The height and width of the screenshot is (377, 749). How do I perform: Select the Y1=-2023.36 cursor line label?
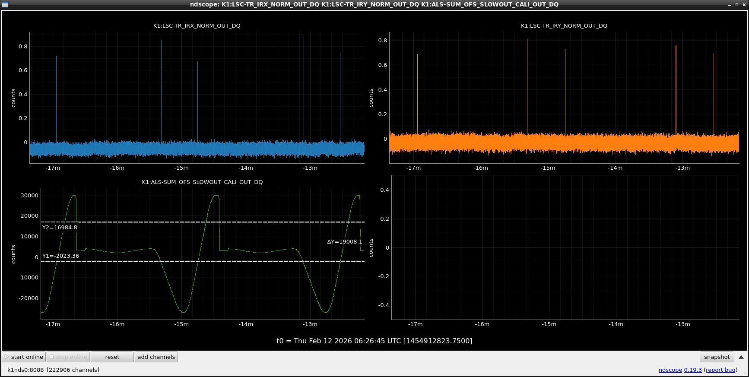(60, 256)
